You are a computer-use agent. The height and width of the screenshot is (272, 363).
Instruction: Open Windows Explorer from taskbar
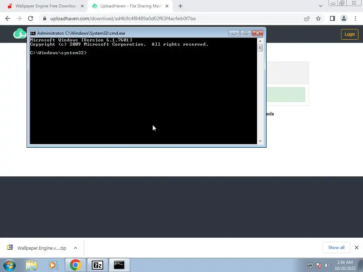click(32, 265)
